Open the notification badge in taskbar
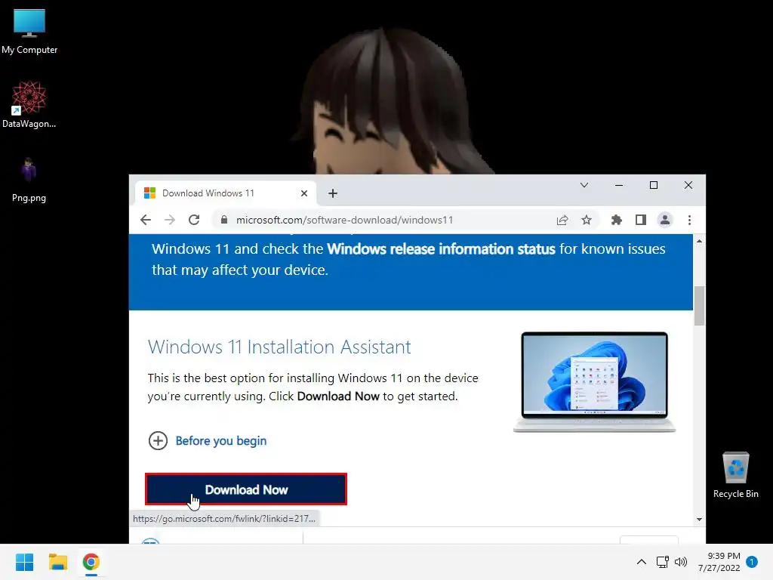 pos(752,562)
